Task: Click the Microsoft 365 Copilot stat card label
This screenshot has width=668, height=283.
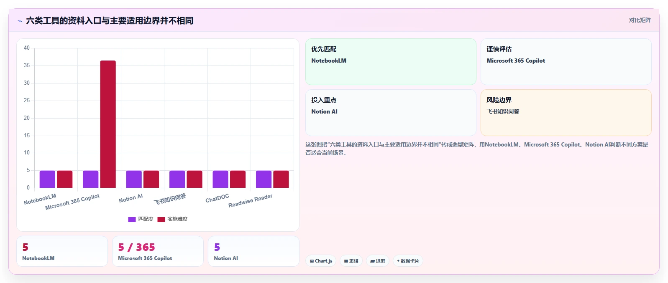Action: click(145, 258)
